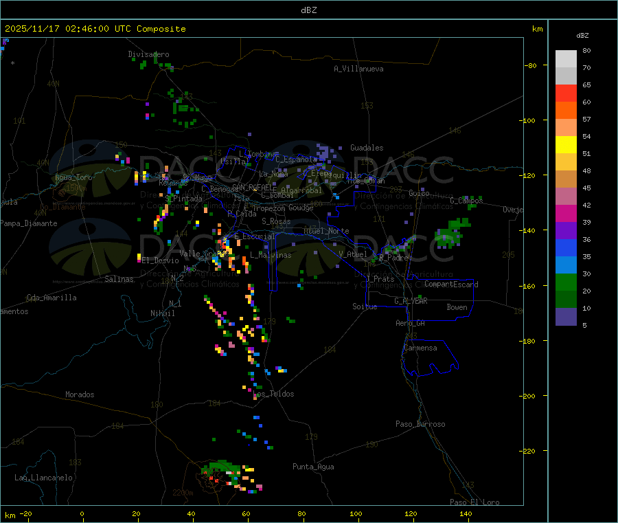Screen dimensions: 618x523
Task: Click the 'La_Nora' location label
Action: pos(273,174)
